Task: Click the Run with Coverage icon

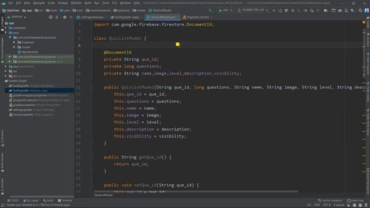Action: [x=299, y=10]
